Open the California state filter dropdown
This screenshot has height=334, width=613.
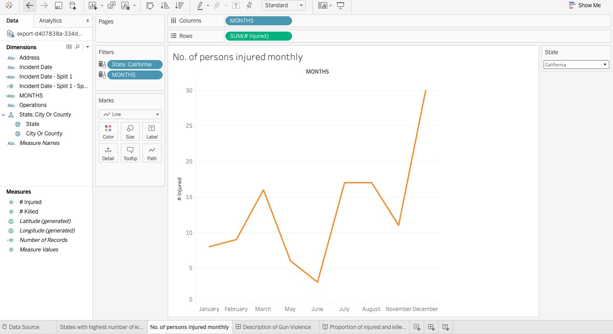tap(605, 64)
